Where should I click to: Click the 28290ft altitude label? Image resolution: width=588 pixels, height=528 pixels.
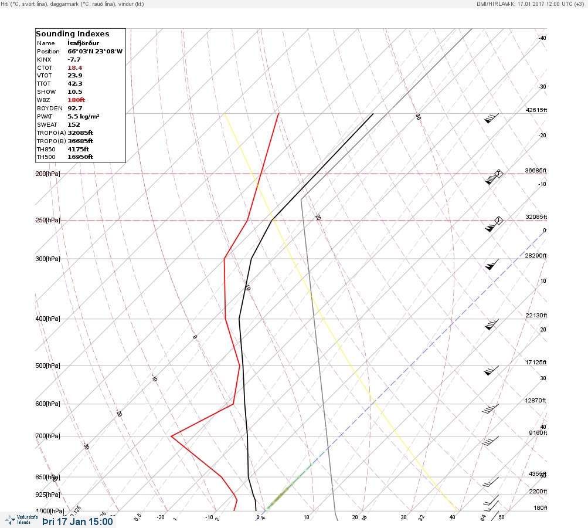(x=535, y=256)
